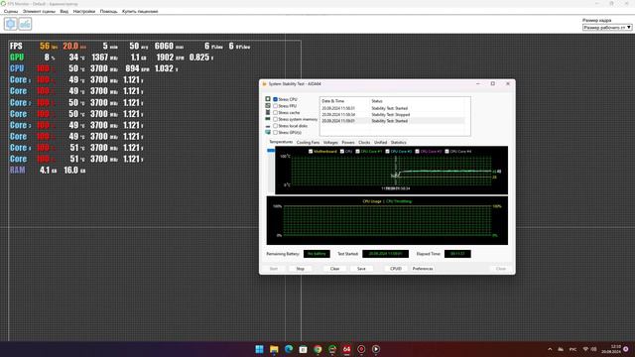The image size is (635, 357).
Task: Toggle the CPU Core #4 graph checkbox
Action: (x=447, y=152)
